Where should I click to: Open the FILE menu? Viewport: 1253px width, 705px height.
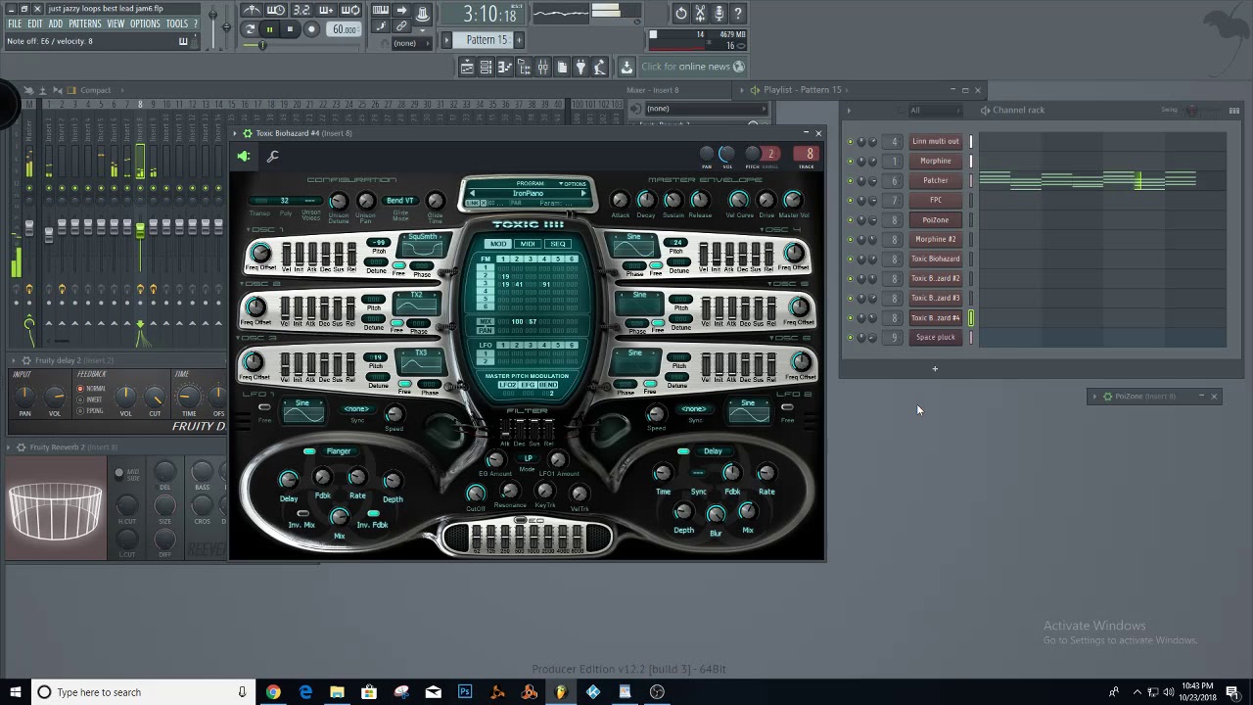(15, 23)
